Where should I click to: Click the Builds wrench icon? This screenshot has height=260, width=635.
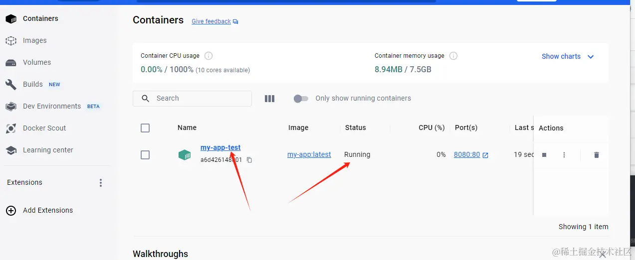[x=11, y=85]
